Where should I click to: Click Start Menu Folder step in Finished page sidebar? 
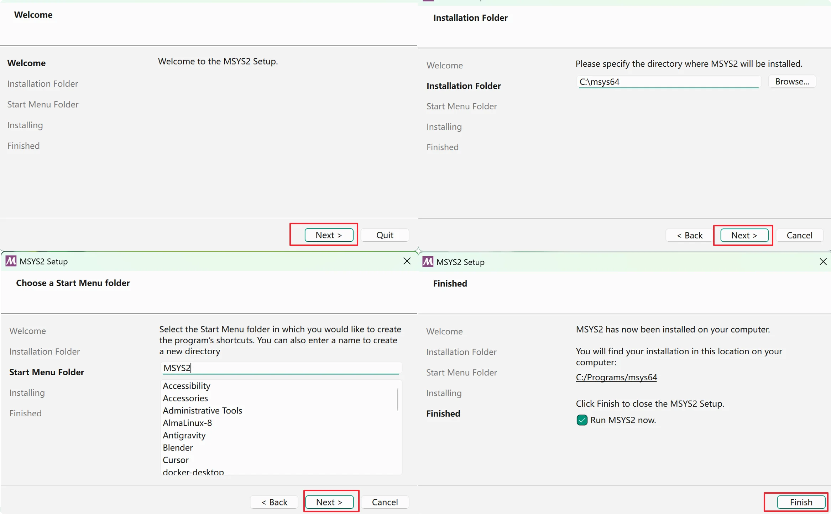[x=461, y=372]
